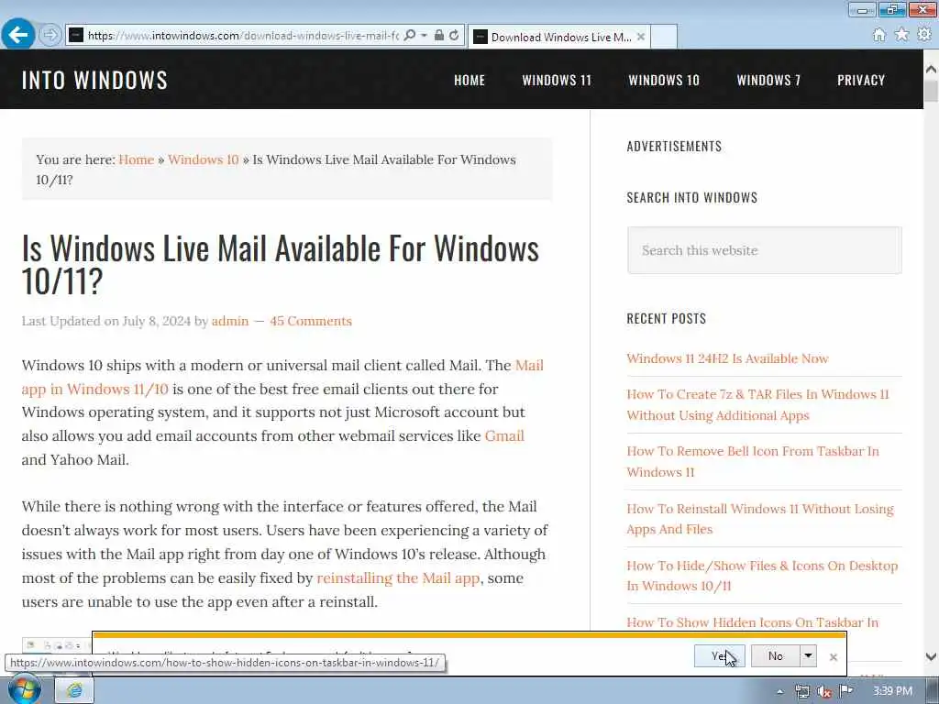This screenshot has width=939, height=704.
Task: Click the Search this website field
Action: (x=764, y=250)
